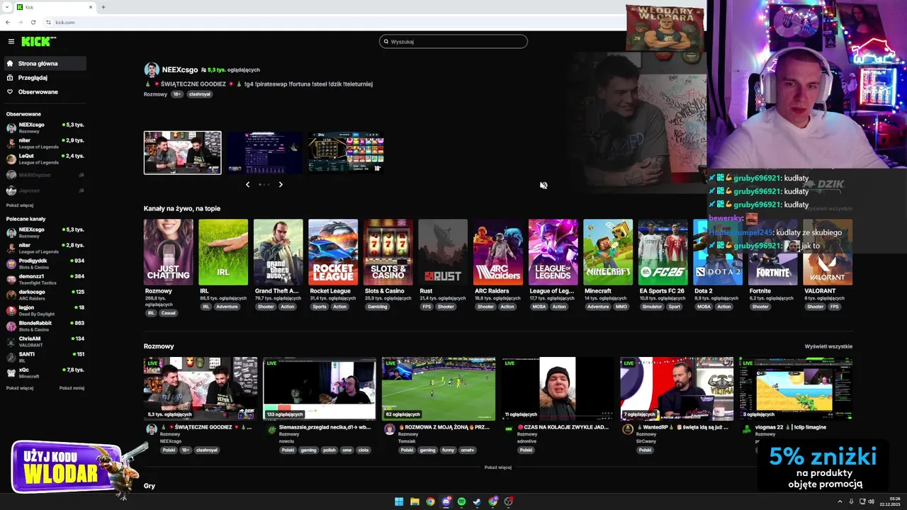Open File Explorer from taskbar
Viewport: 907px width, 510px height.
(x=415, y=501)
